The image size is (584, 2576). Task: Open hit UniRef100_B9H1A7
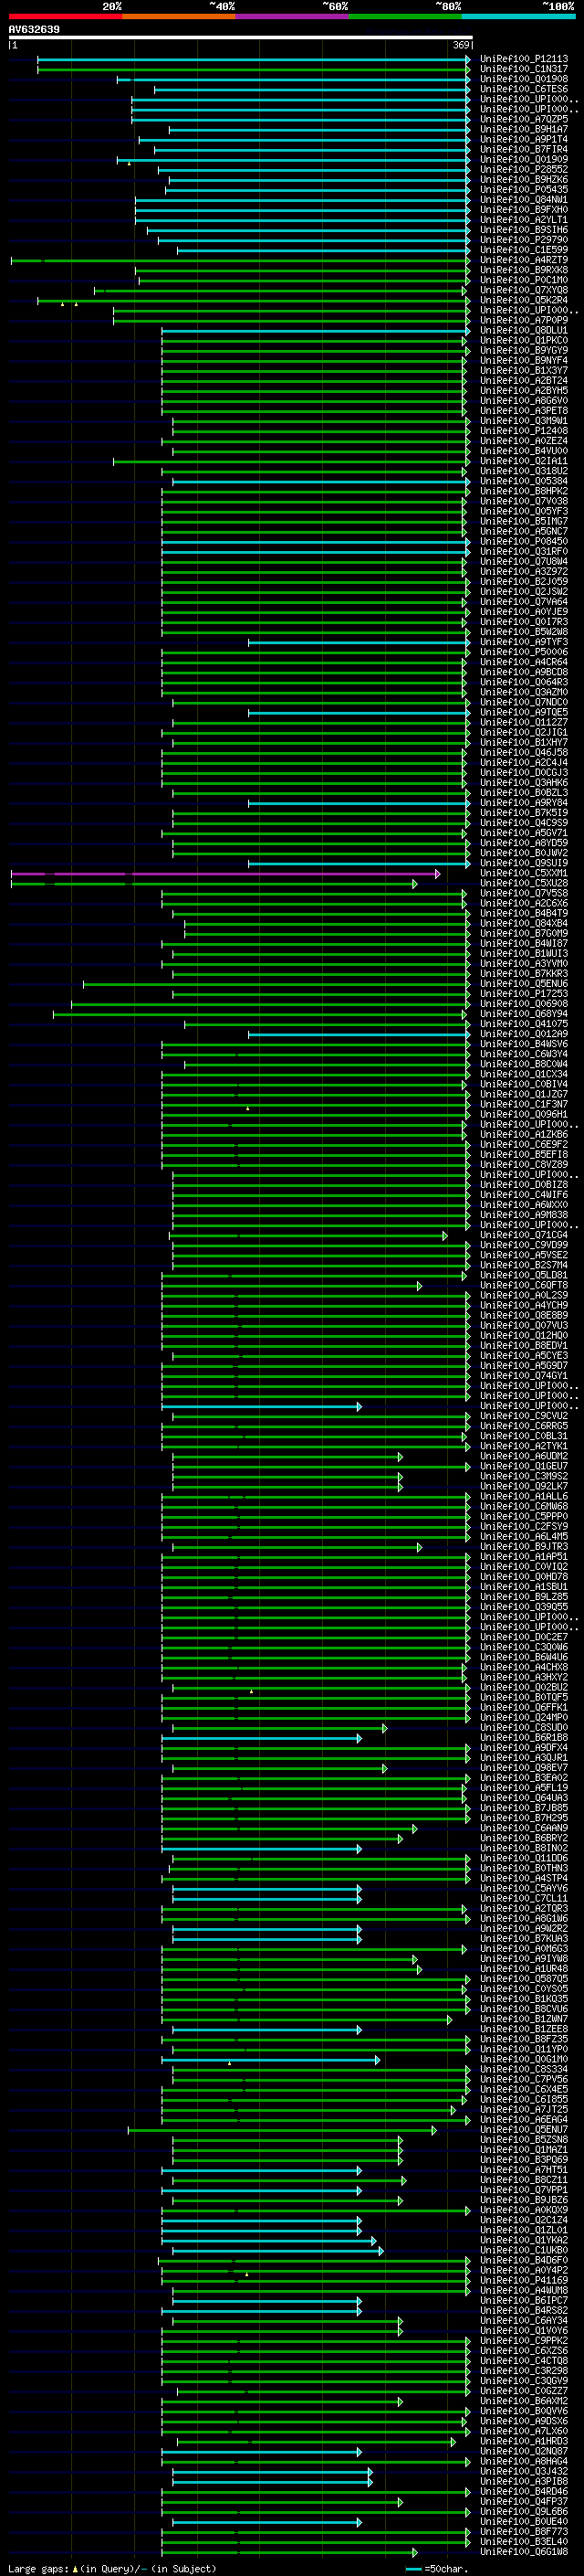524,129
